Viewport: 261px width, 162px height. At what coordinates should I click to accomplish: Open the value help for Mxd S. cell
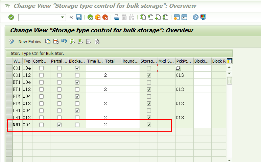click(x=178, y=68)
